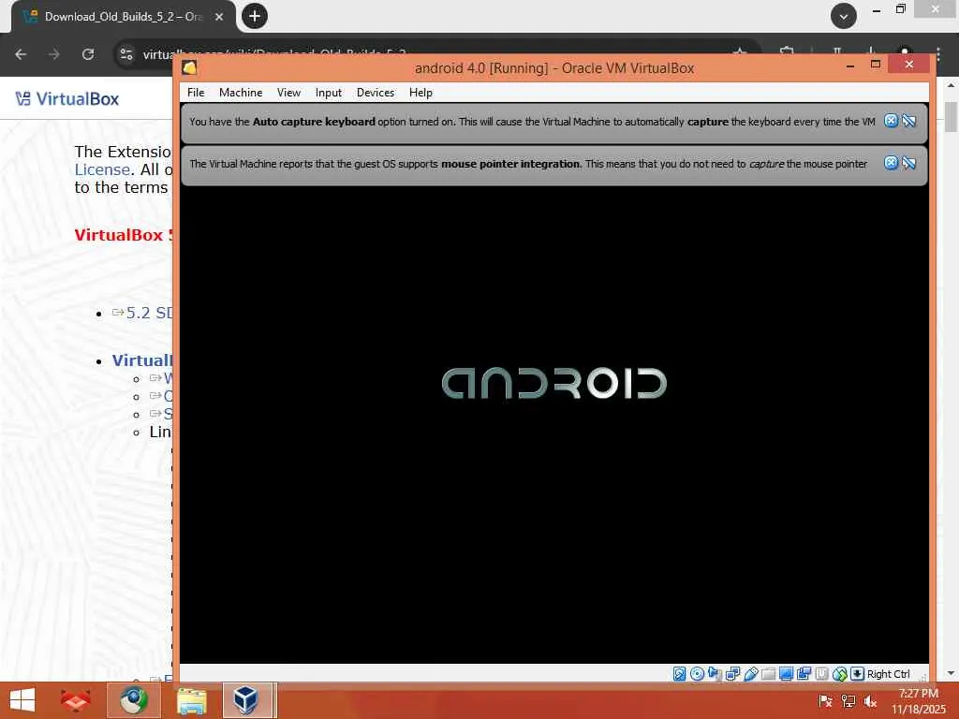This screenshot has width=959, height=719.
Task: Suppress future mouse pointer integration messages
Action: click(908, 163)
